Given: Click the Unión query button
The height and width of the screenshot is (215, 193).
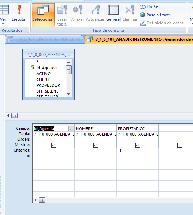Looking at the screenshot, I should pos(149,7).
